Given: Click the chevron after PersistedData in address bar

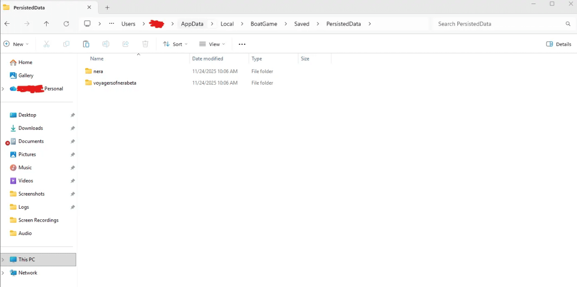Looking at the screenshot, I should coord(370,24).
